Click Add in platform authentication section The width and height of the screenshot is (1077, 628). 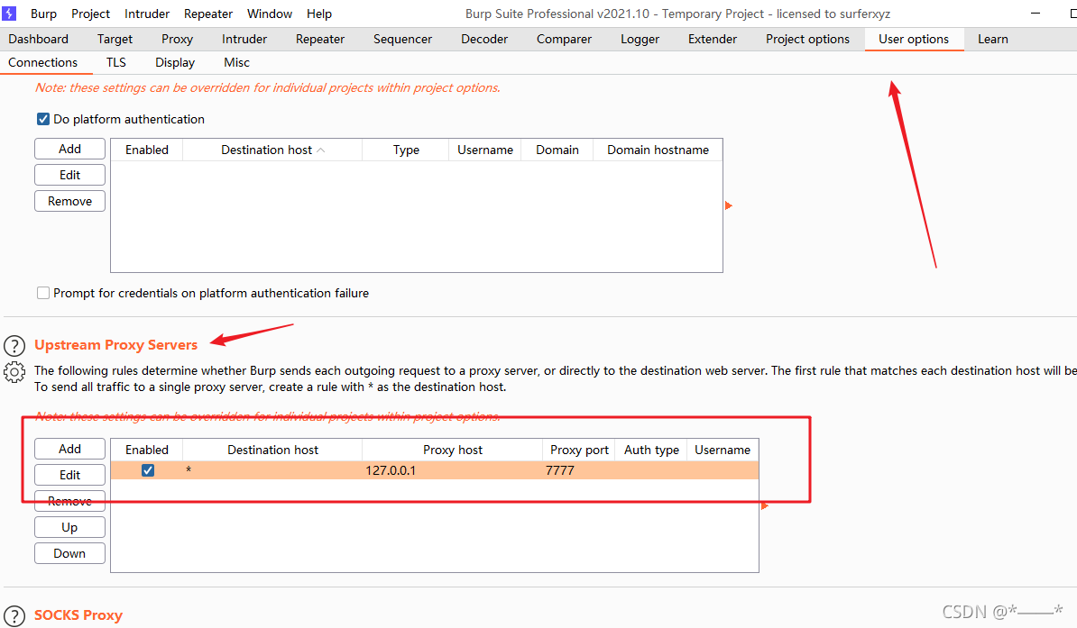click(69, 149)
